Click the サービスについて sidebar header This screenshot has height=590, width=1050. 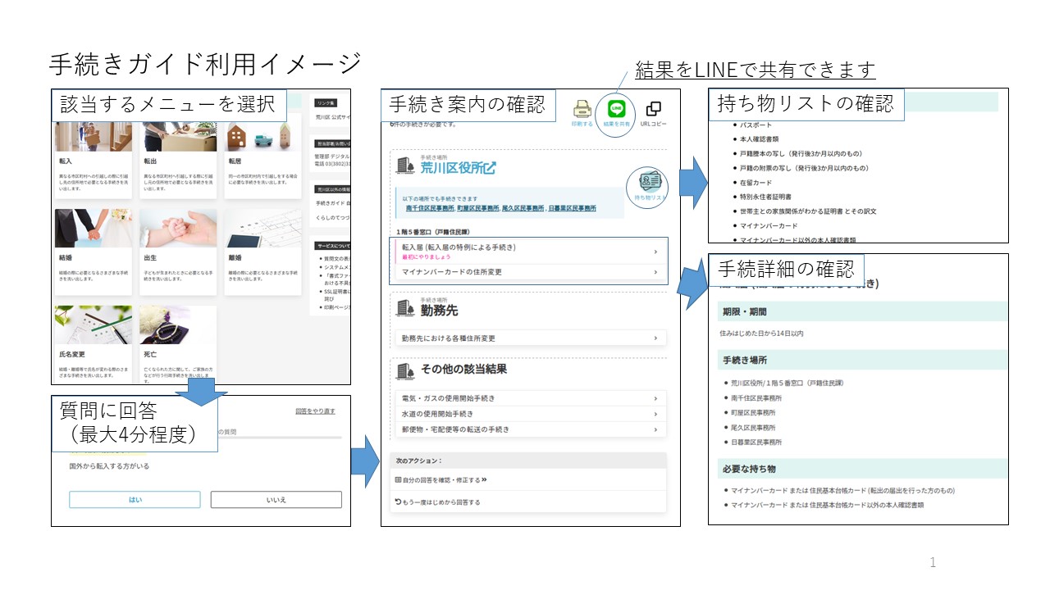[x=331, y=245]
